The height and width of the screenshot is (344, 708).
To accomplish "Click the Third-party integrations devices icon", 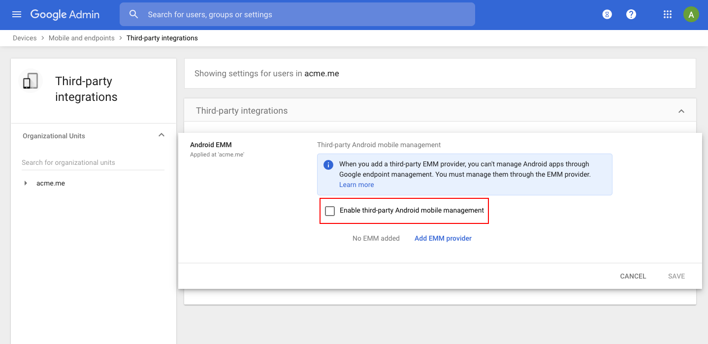I will [x=31, y=81].
